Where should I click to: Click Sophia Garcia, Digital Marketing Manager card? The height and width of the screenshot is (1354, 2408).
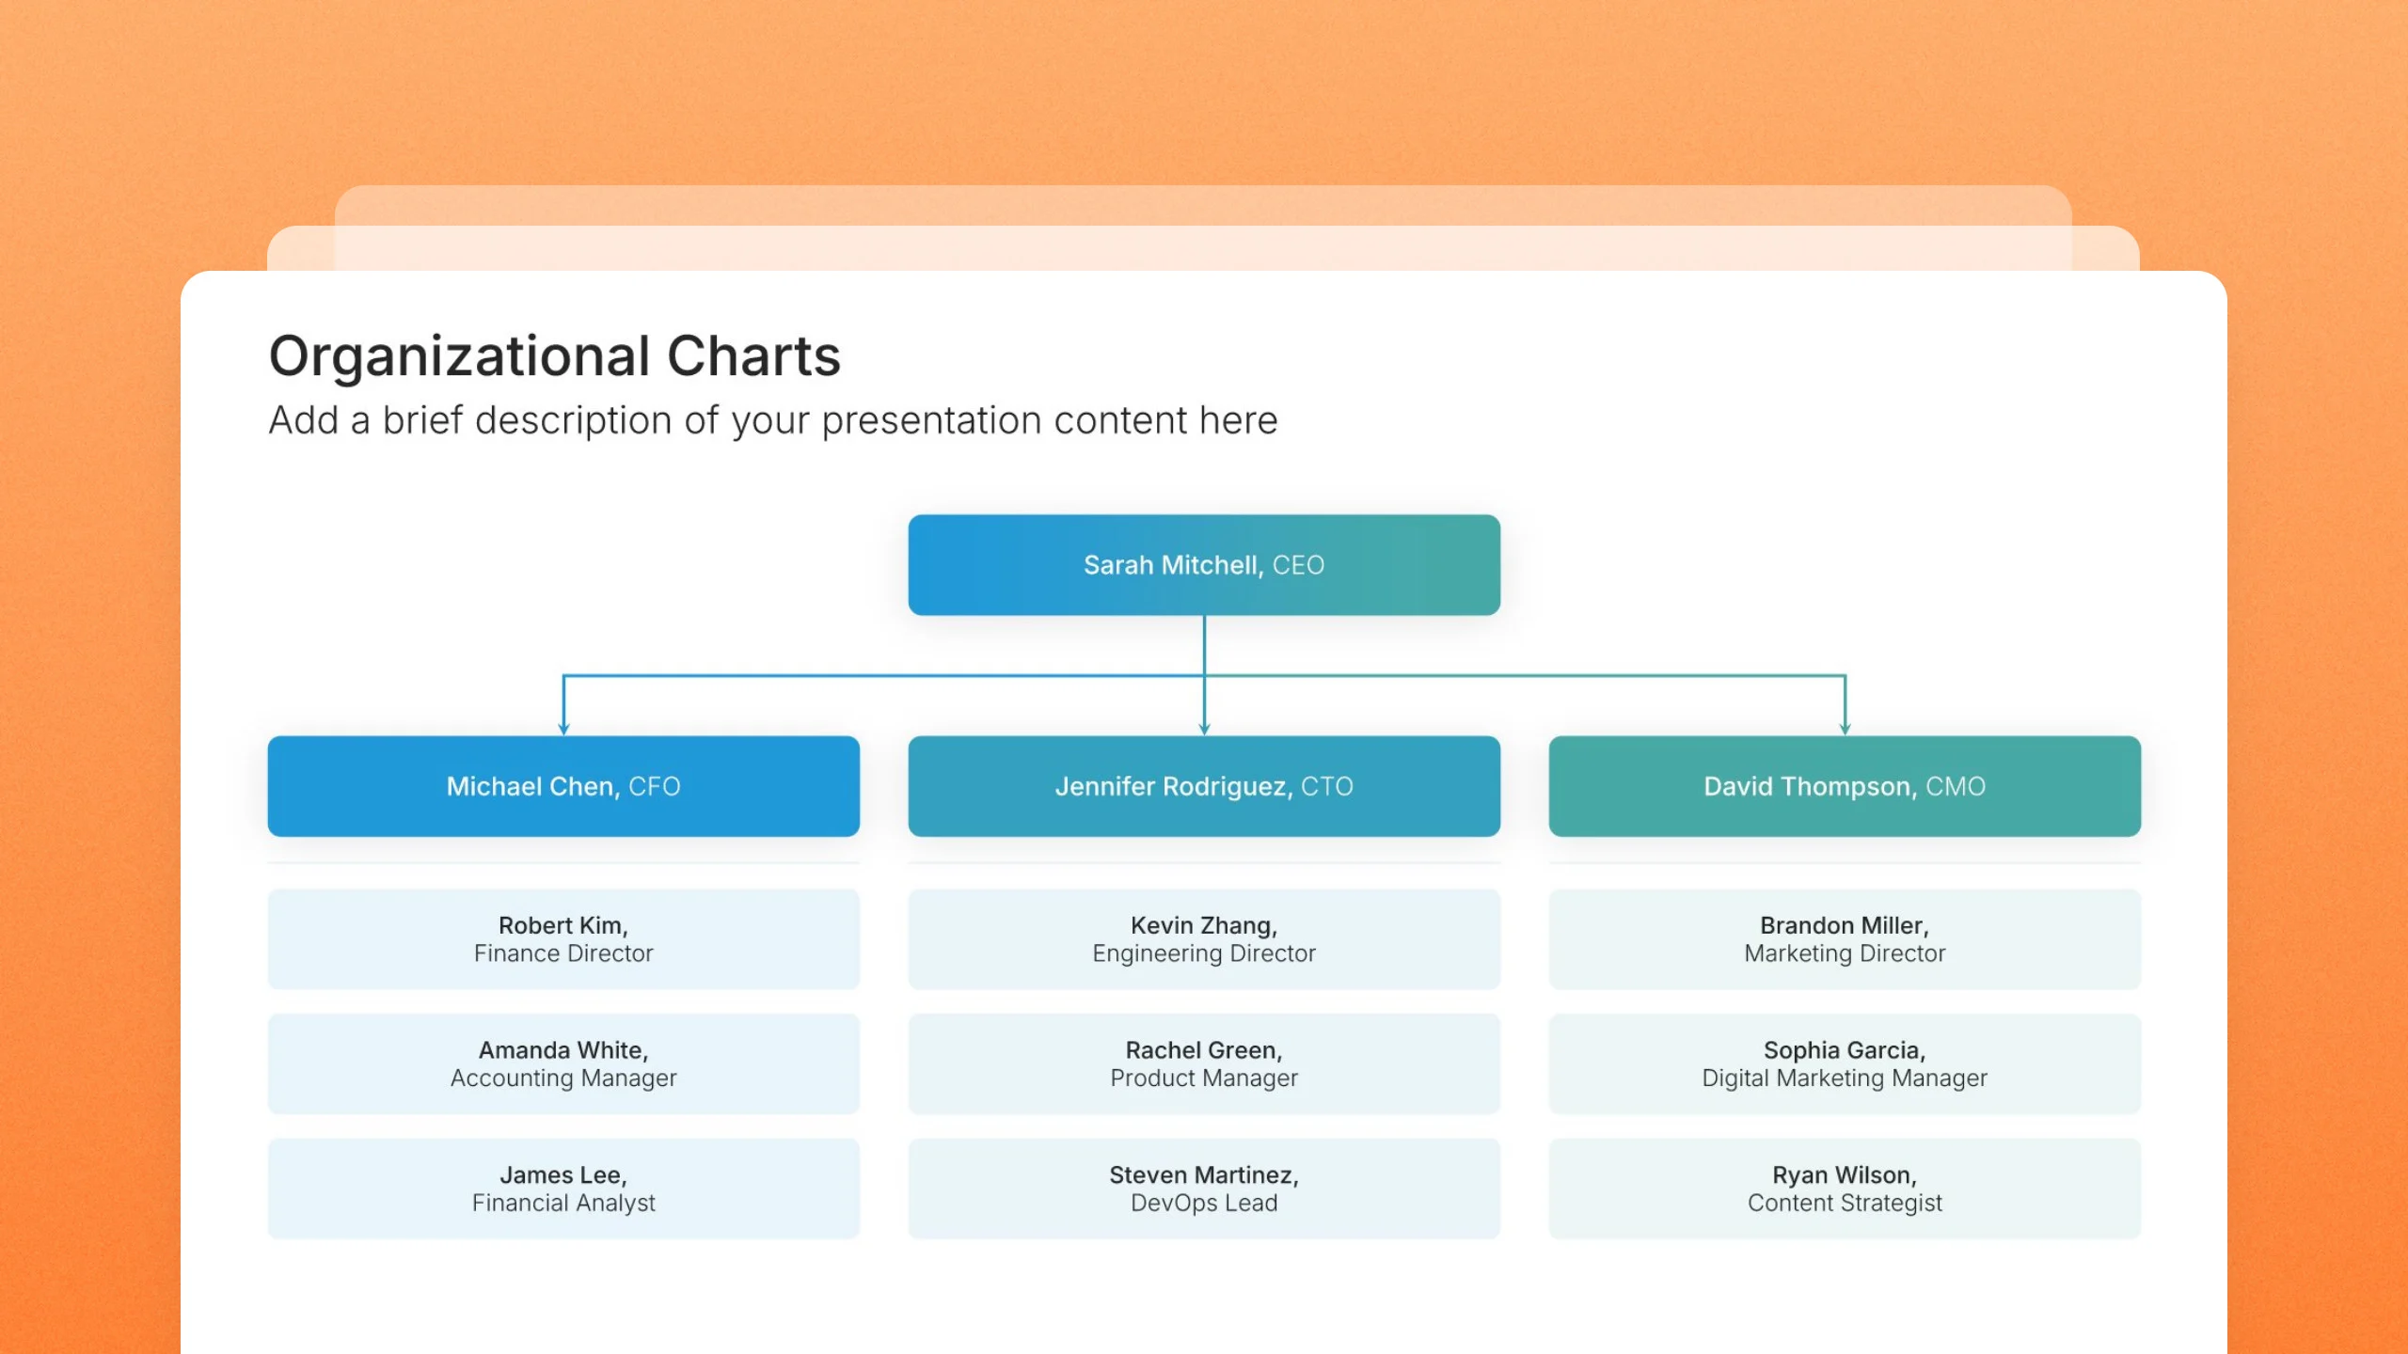(x=1845, y=1063)
